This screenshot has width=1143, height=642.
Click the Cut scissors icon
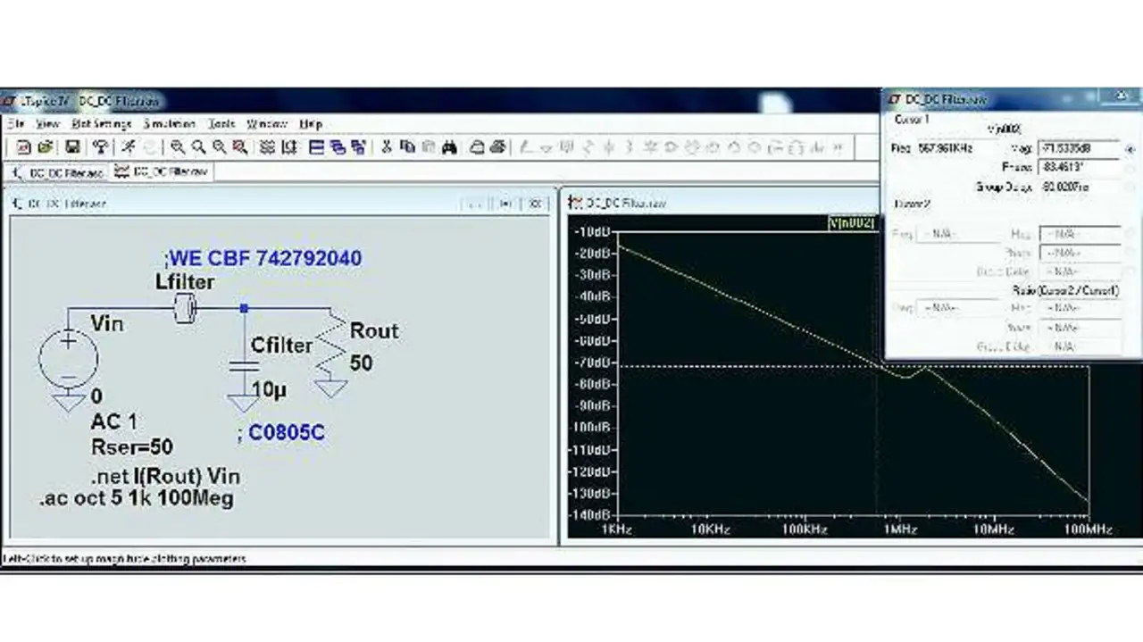387,147
